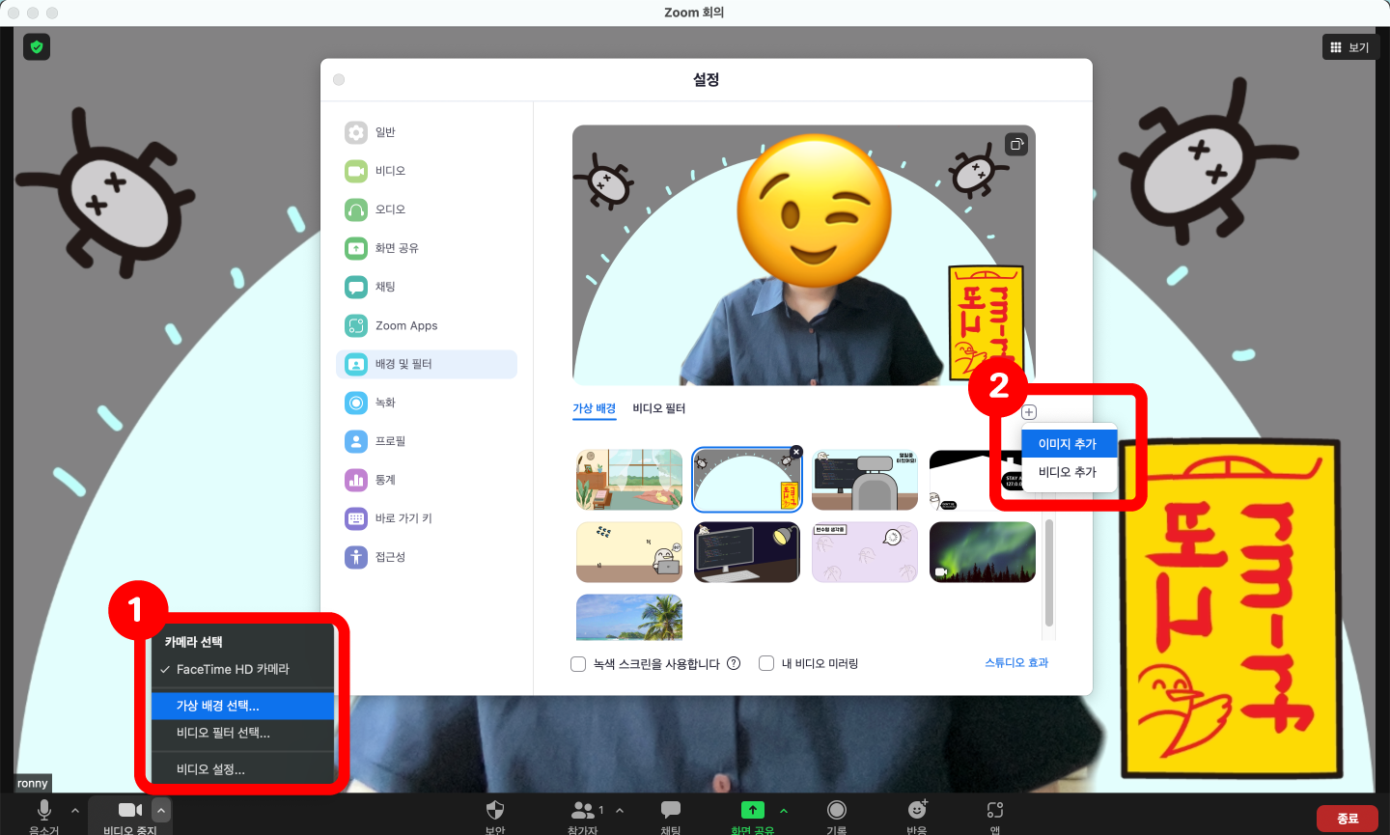Select the ghost with laptop beige background
This screenshot has width=1390, height=835.
[x=629, y=552]
